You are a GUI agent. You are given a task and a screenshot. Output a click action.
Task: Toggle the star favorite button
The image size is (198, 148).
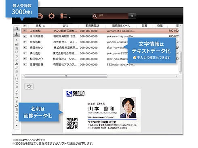[x=29, y=86]
